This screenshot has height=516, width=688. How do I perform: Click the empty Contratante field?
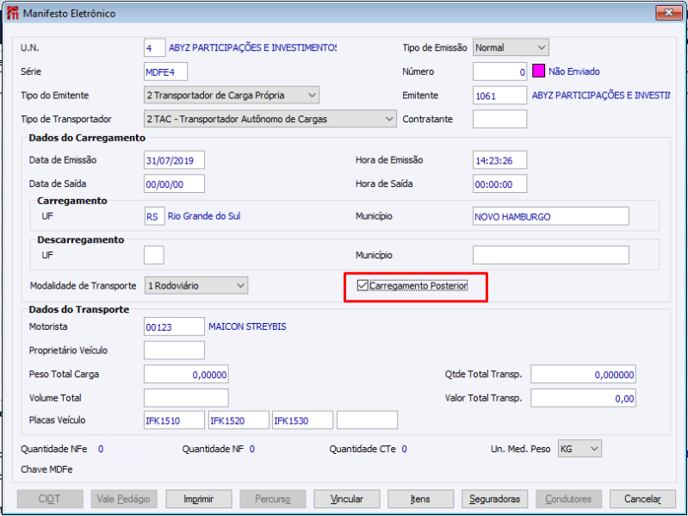[499, 119]
